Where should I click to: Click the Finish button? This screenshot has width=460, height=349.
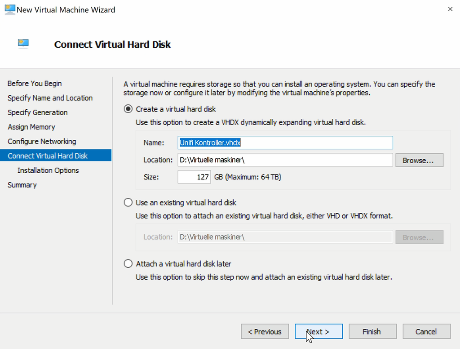(372, 331)
